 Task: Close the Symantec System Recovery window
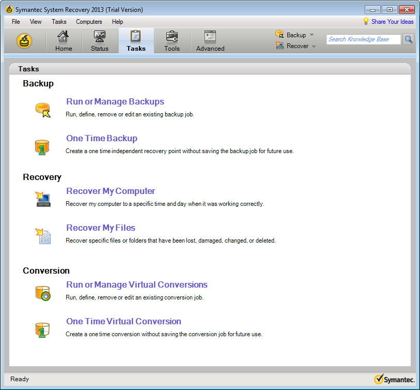(407, 10)
